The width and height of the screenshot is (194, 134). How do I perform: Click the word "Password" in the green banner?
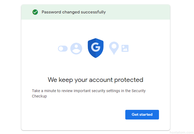click(x=51, y=12)
